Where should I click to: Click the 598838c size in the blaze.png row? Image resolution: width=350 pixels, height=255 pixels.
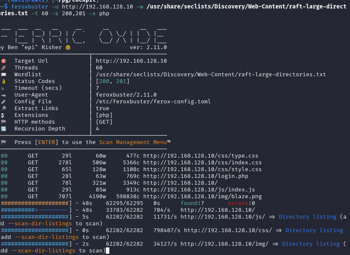click(x=128, y=196)
